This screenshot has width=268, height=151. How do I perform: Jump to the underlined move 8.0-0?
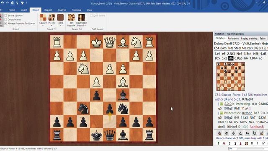228,104
